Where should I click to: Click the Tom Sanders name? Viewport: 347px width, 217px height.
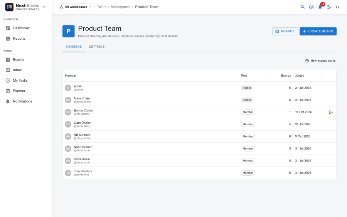(83, 172)
